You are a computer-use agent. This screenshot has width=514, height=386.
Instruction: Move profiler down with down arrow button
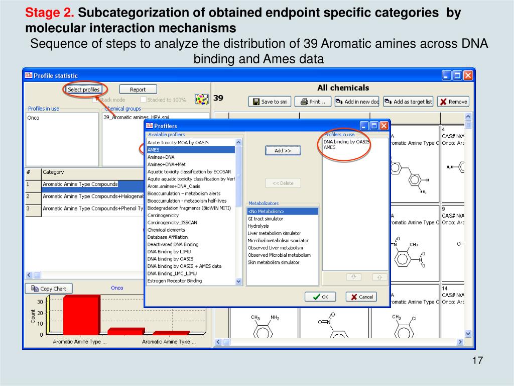tap(354, 277)
